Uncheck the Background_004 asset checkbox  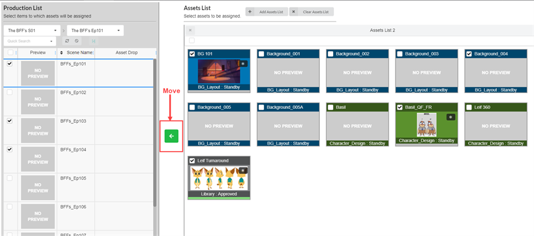469,53
